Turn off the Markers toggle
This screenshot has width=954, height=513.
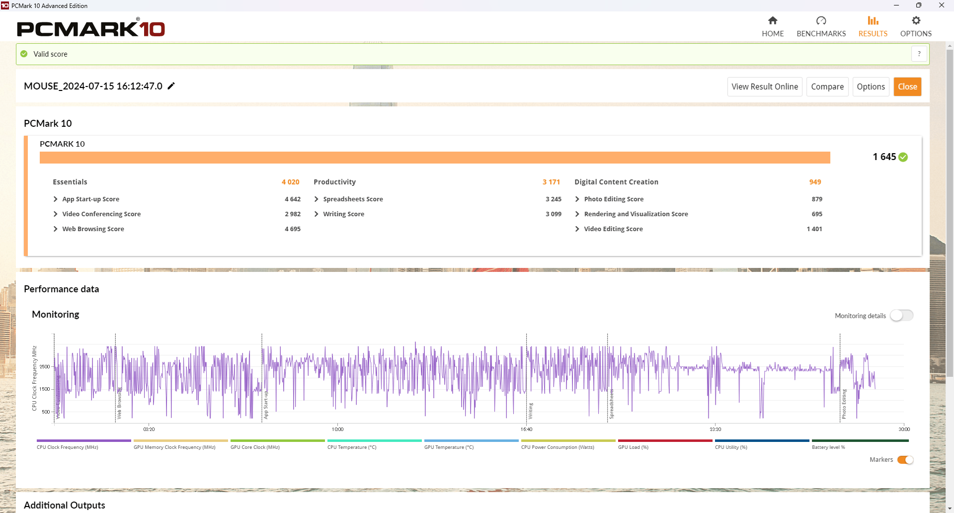coord(905,460)
